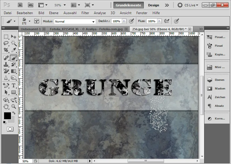Open the Fenster menu

tap(142, 13)
